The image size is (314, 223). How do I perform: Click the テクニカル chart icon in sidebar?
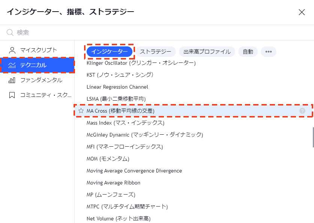(13, 64)
